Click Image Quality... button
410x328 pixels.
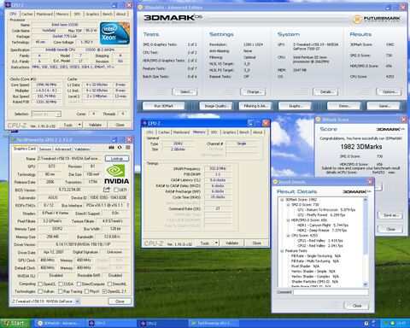(x=216, y=106)
